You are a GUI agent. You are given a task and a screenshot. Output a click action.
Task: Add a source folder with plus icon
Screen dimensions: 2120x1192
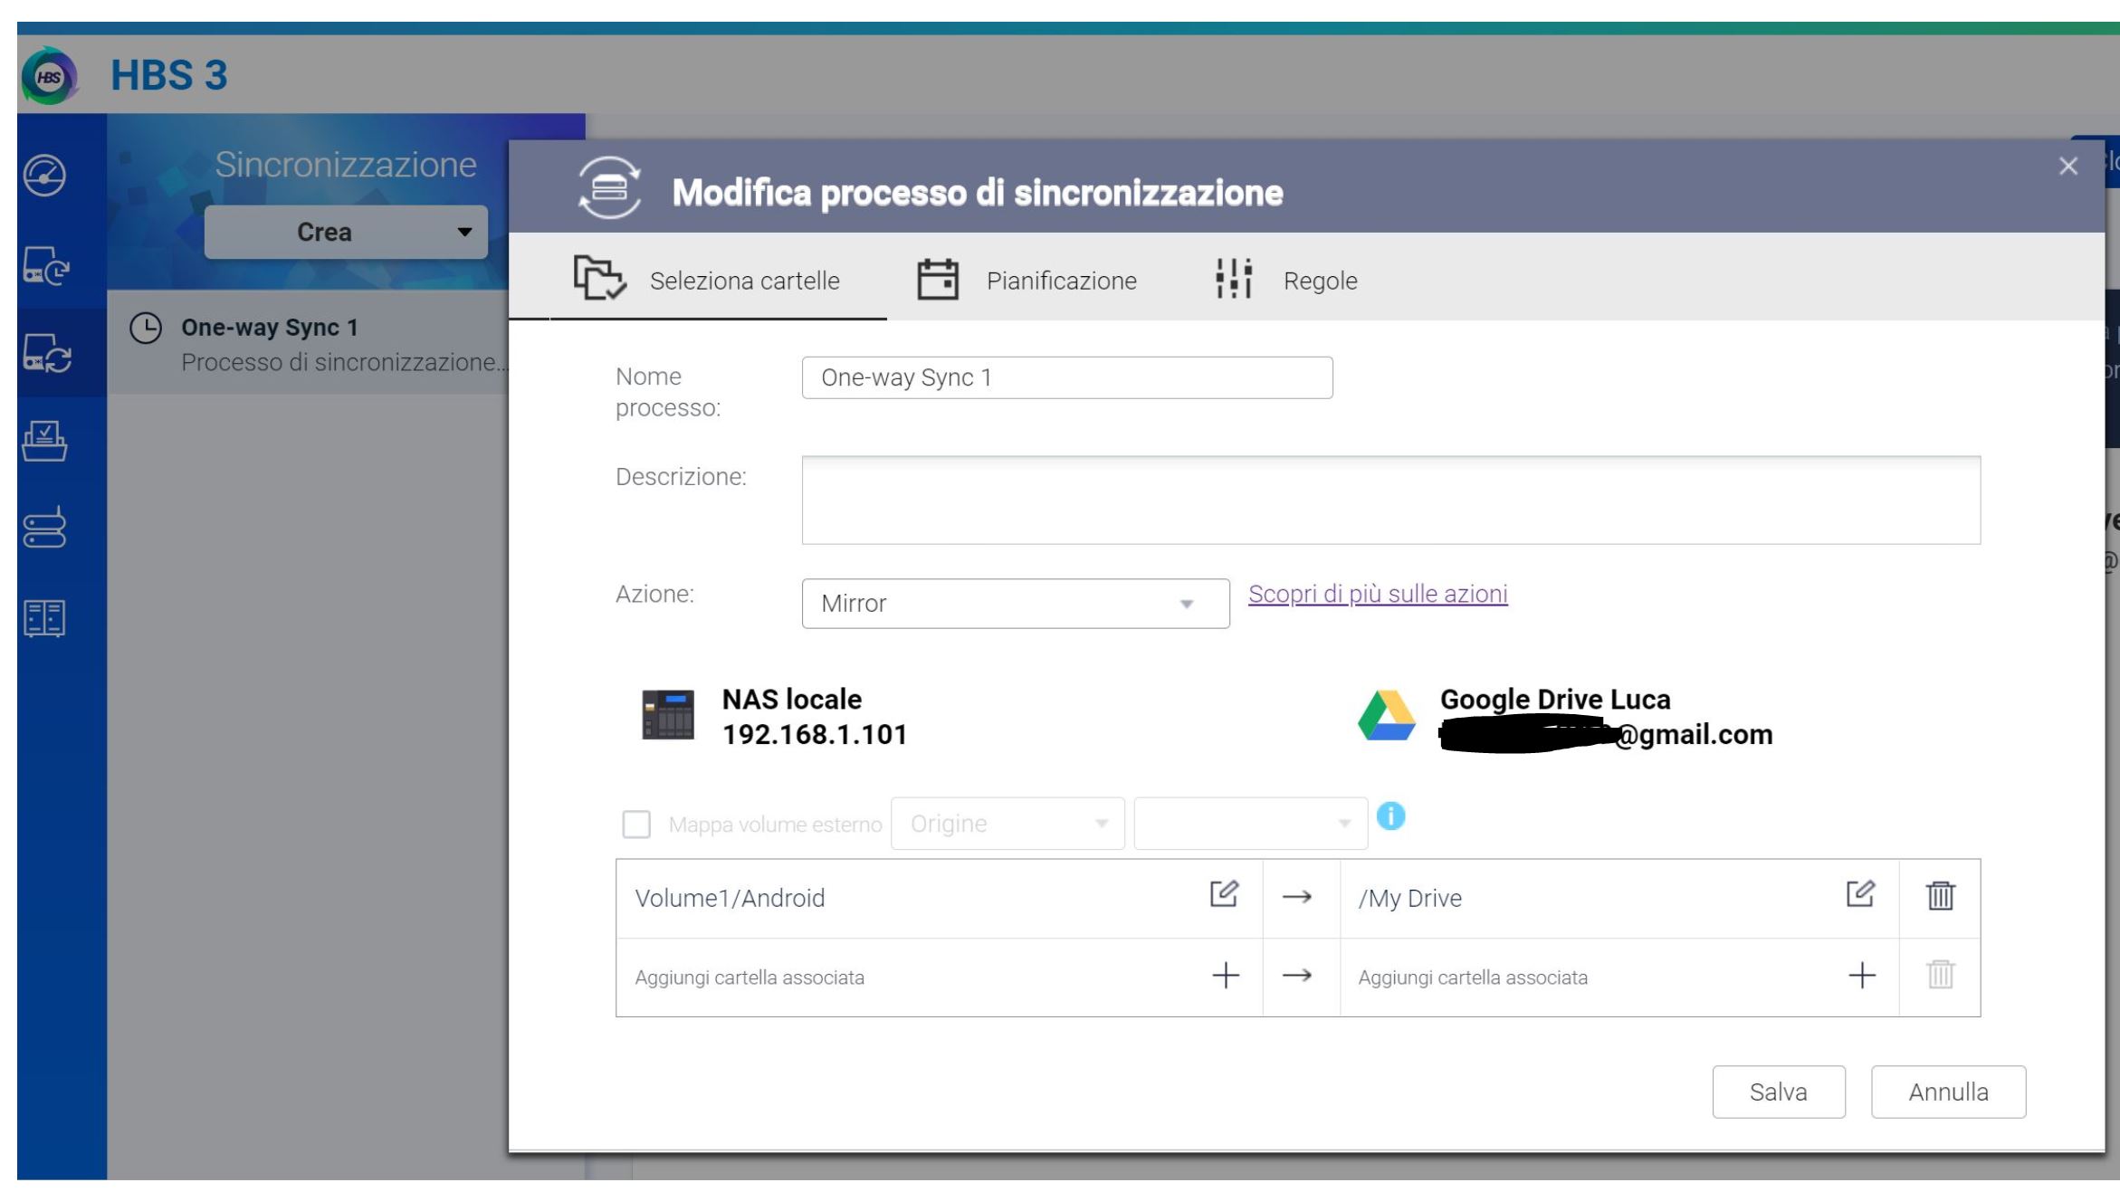1226,976
